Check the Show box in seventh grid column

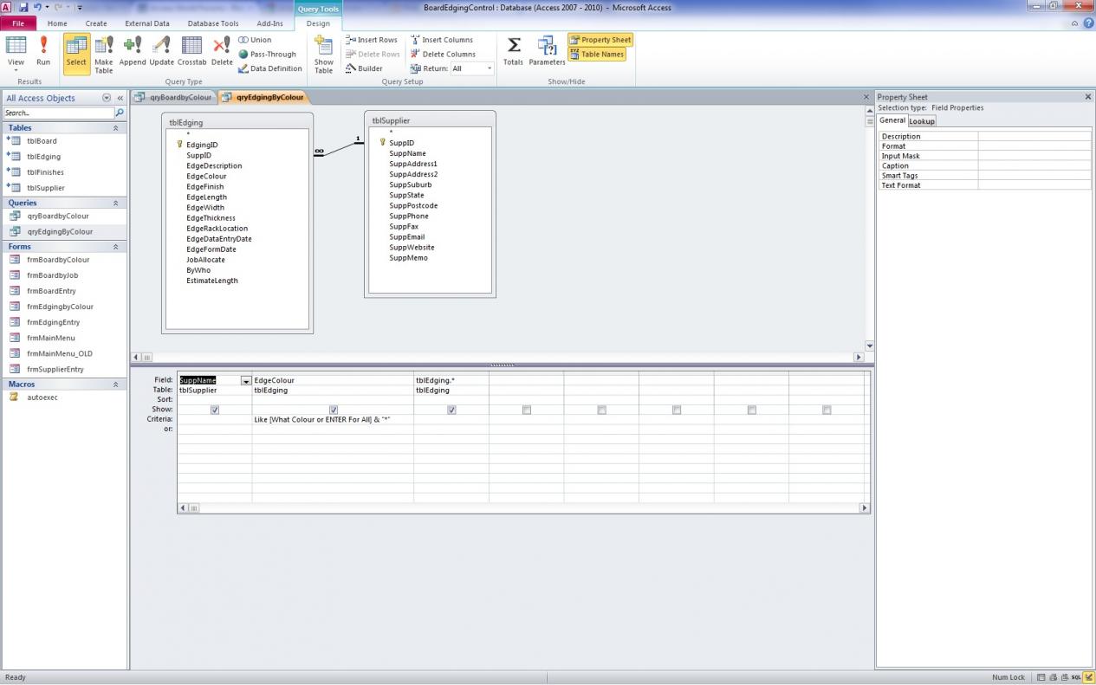pyautogui.click(x=751, y=410)
